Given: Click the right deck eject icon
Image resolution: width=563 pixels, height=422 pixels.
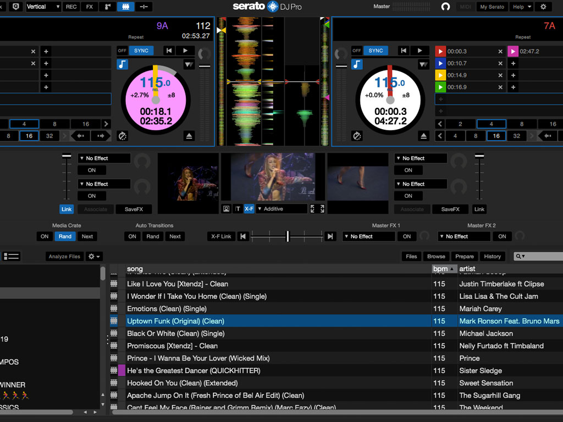Looking at the screenshot, I should pyautogui.click(x=423, y=136).
